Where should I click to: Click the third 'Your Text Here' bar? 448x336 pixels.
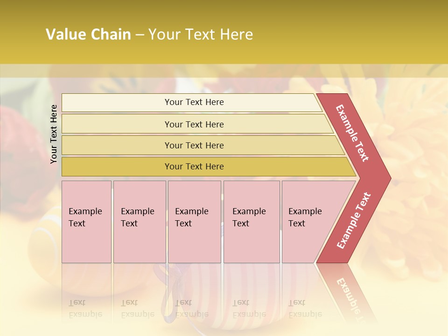[x=203, y=145]
